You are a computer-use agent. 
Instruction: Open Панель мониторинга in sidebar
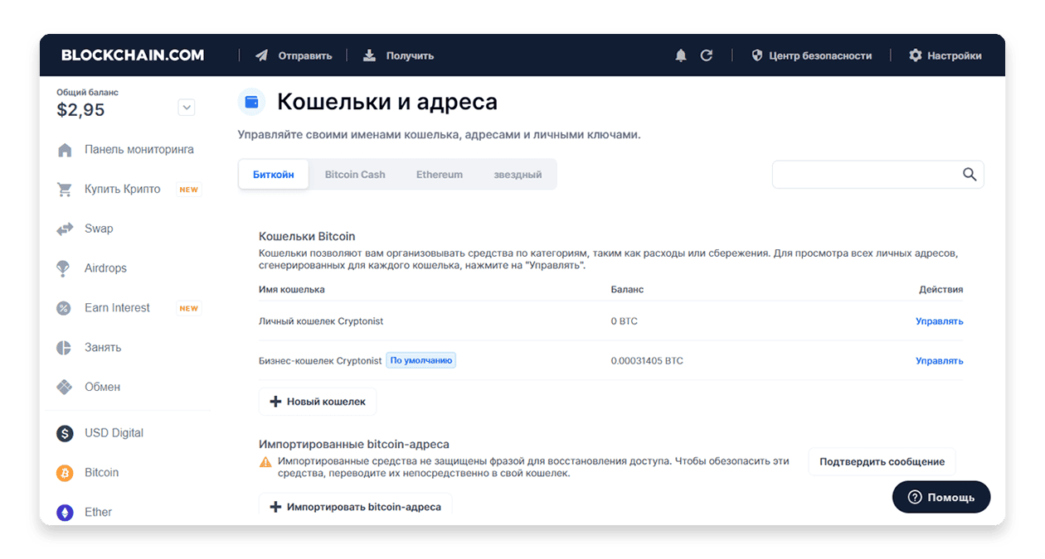139,150
